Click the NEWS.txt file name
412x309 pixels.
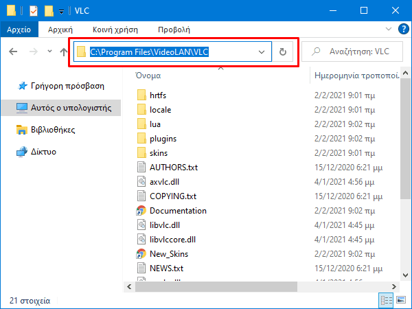click(166, 268)
